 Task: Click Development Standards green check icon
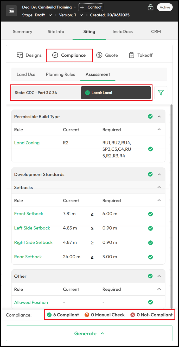pyautogui.click(x=150, y=174)
